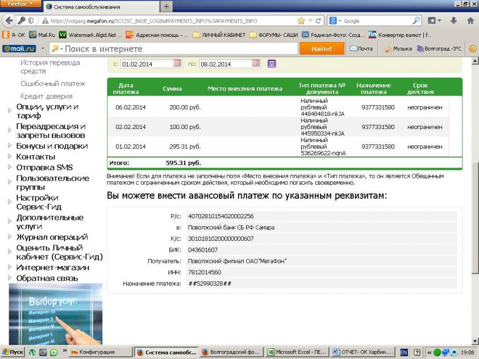479x359 pixels.
Task: Expand 'Переадресация и запреты вызовов' menu
Action: pos(51,131)
